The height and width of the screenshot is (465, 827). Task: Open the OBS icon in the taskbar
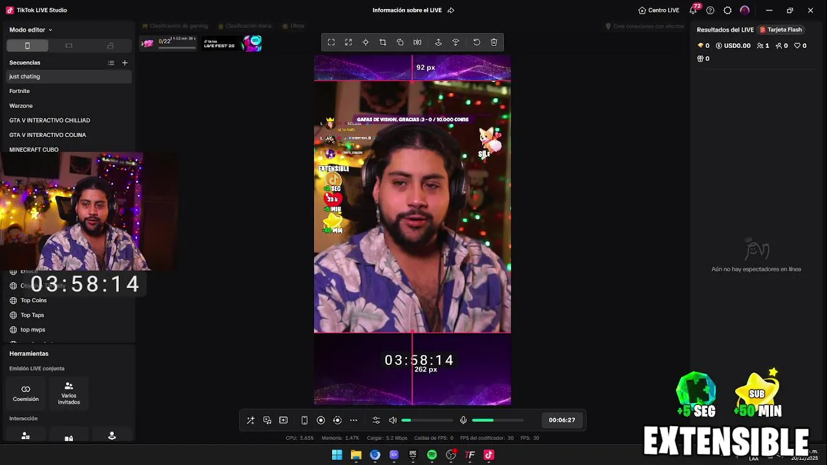451,455
